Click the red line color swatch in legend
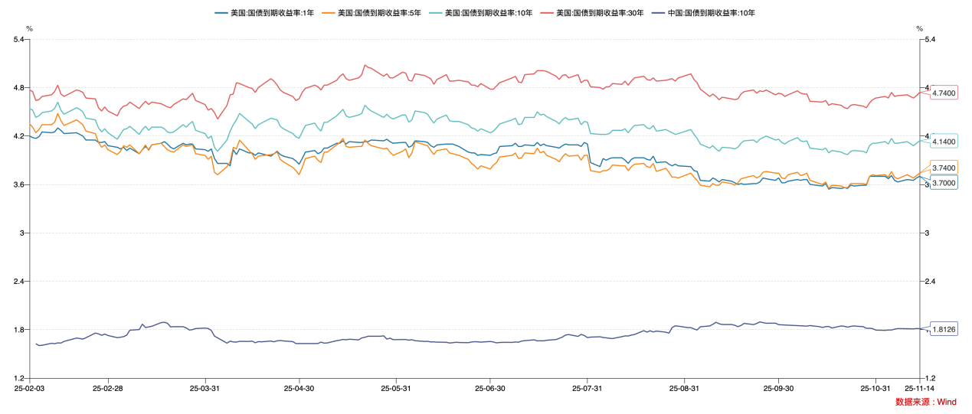972x414 pixels. click(x=548, y=13)
